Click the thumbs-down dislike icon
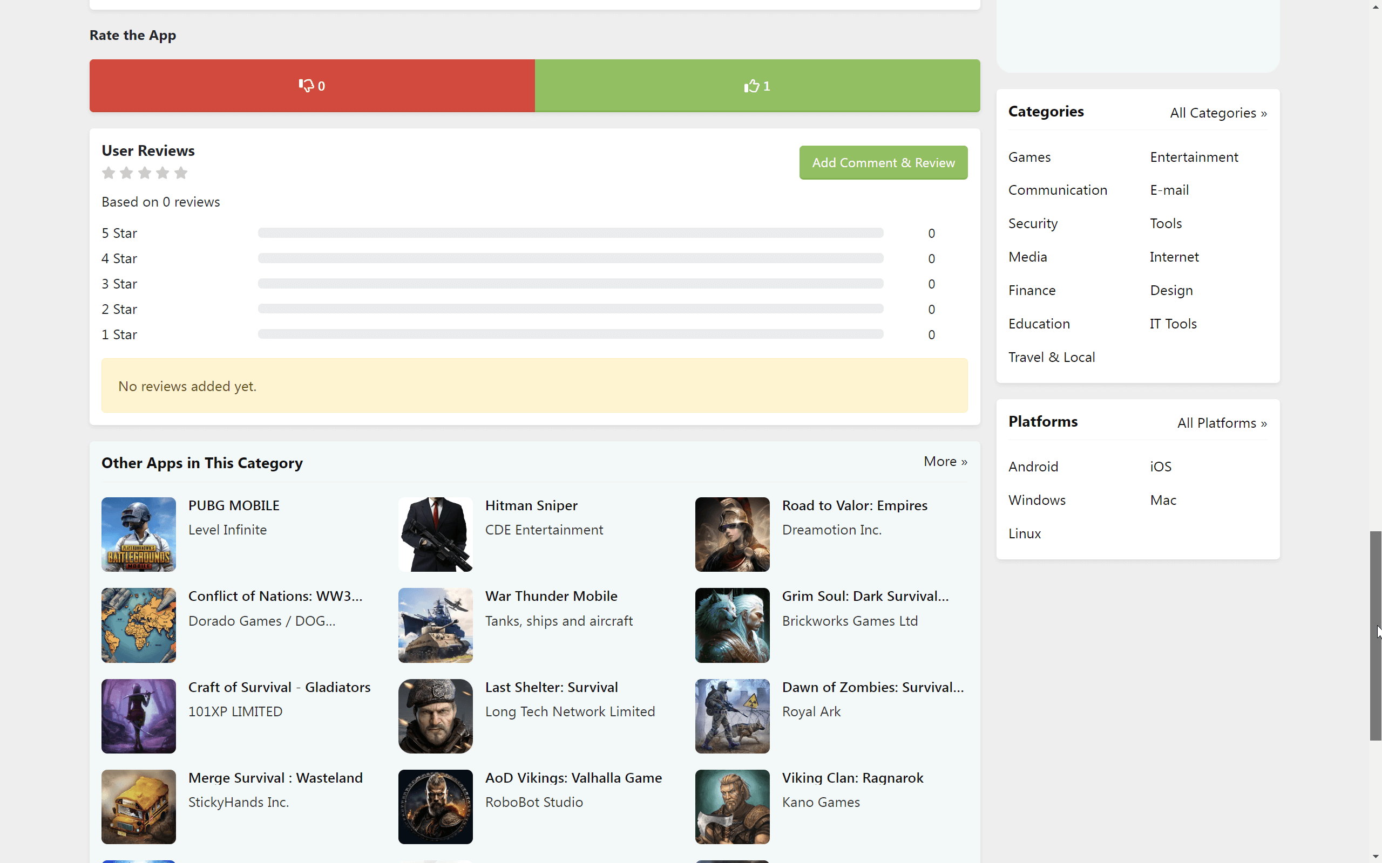 click(x=308, y=86)
